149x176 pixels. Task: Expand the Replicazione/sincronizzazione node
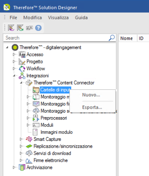[21, 146]
